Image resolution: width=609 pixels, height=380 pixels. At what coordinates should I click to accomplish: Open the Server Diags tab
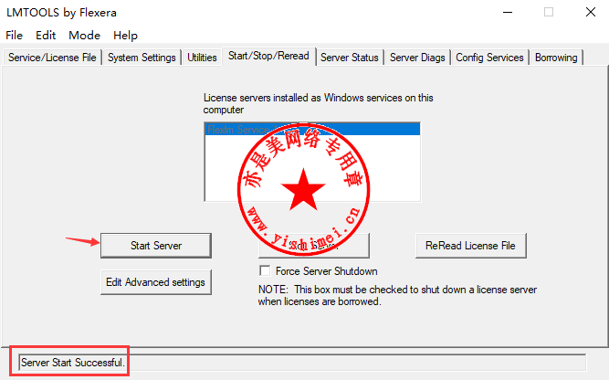pyautogui.click(x=417, y=58)
